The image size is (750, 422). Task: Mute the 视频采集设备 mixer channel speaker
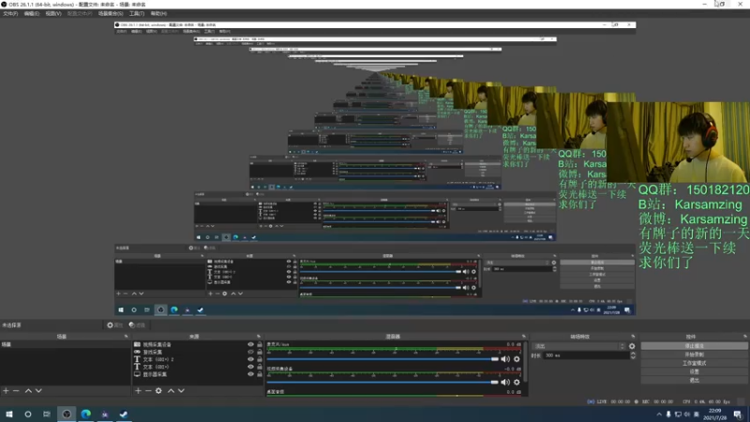(505, 382)
